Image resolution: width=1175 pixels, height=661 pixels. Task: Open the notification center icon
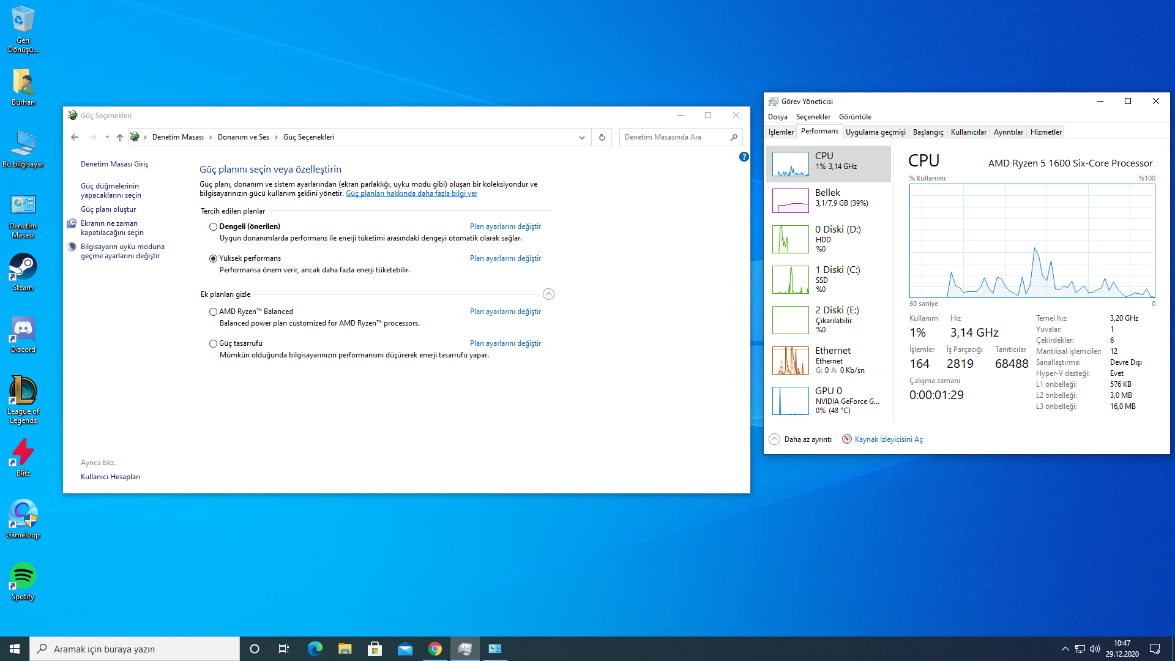click(1155, 649)
